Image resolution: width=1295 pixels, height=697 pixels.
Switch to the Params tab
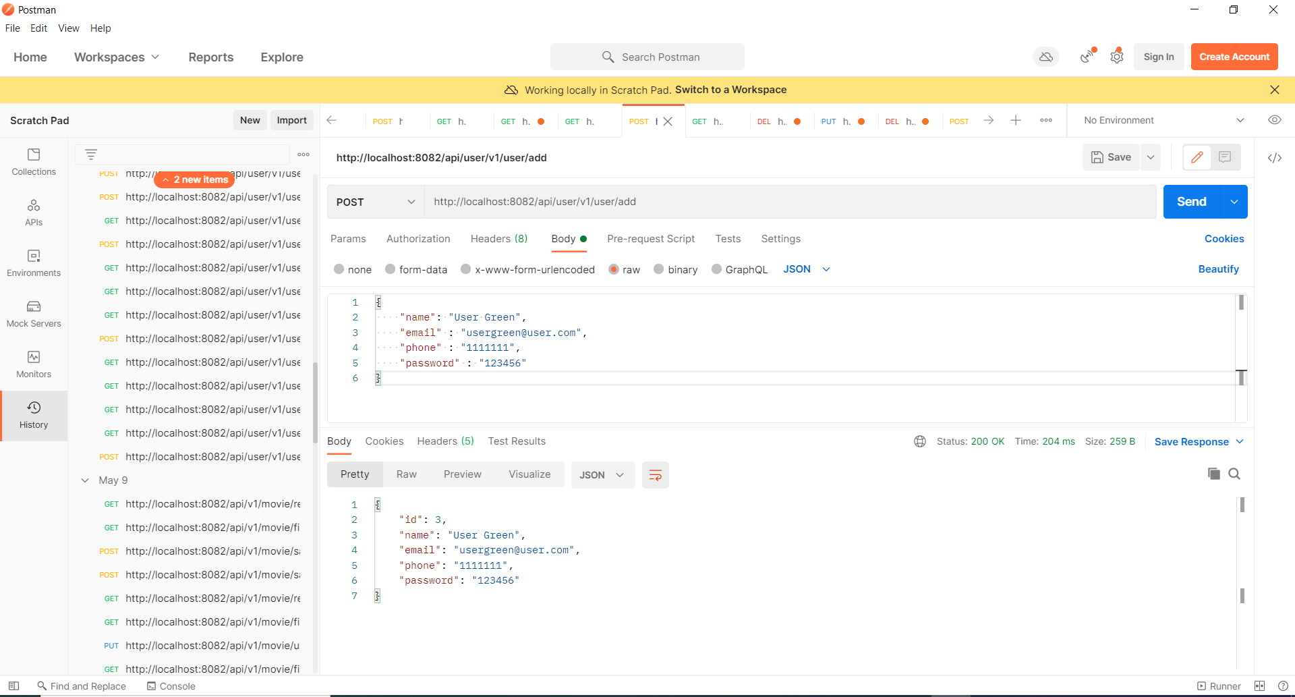348,239
